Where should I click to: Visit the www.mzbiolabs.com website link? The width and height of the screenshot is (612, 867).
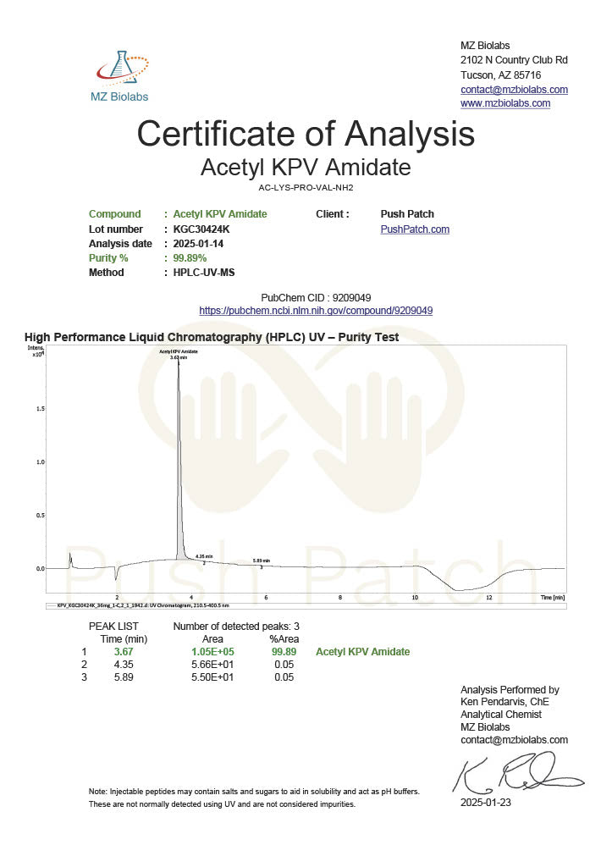(505, 103)
